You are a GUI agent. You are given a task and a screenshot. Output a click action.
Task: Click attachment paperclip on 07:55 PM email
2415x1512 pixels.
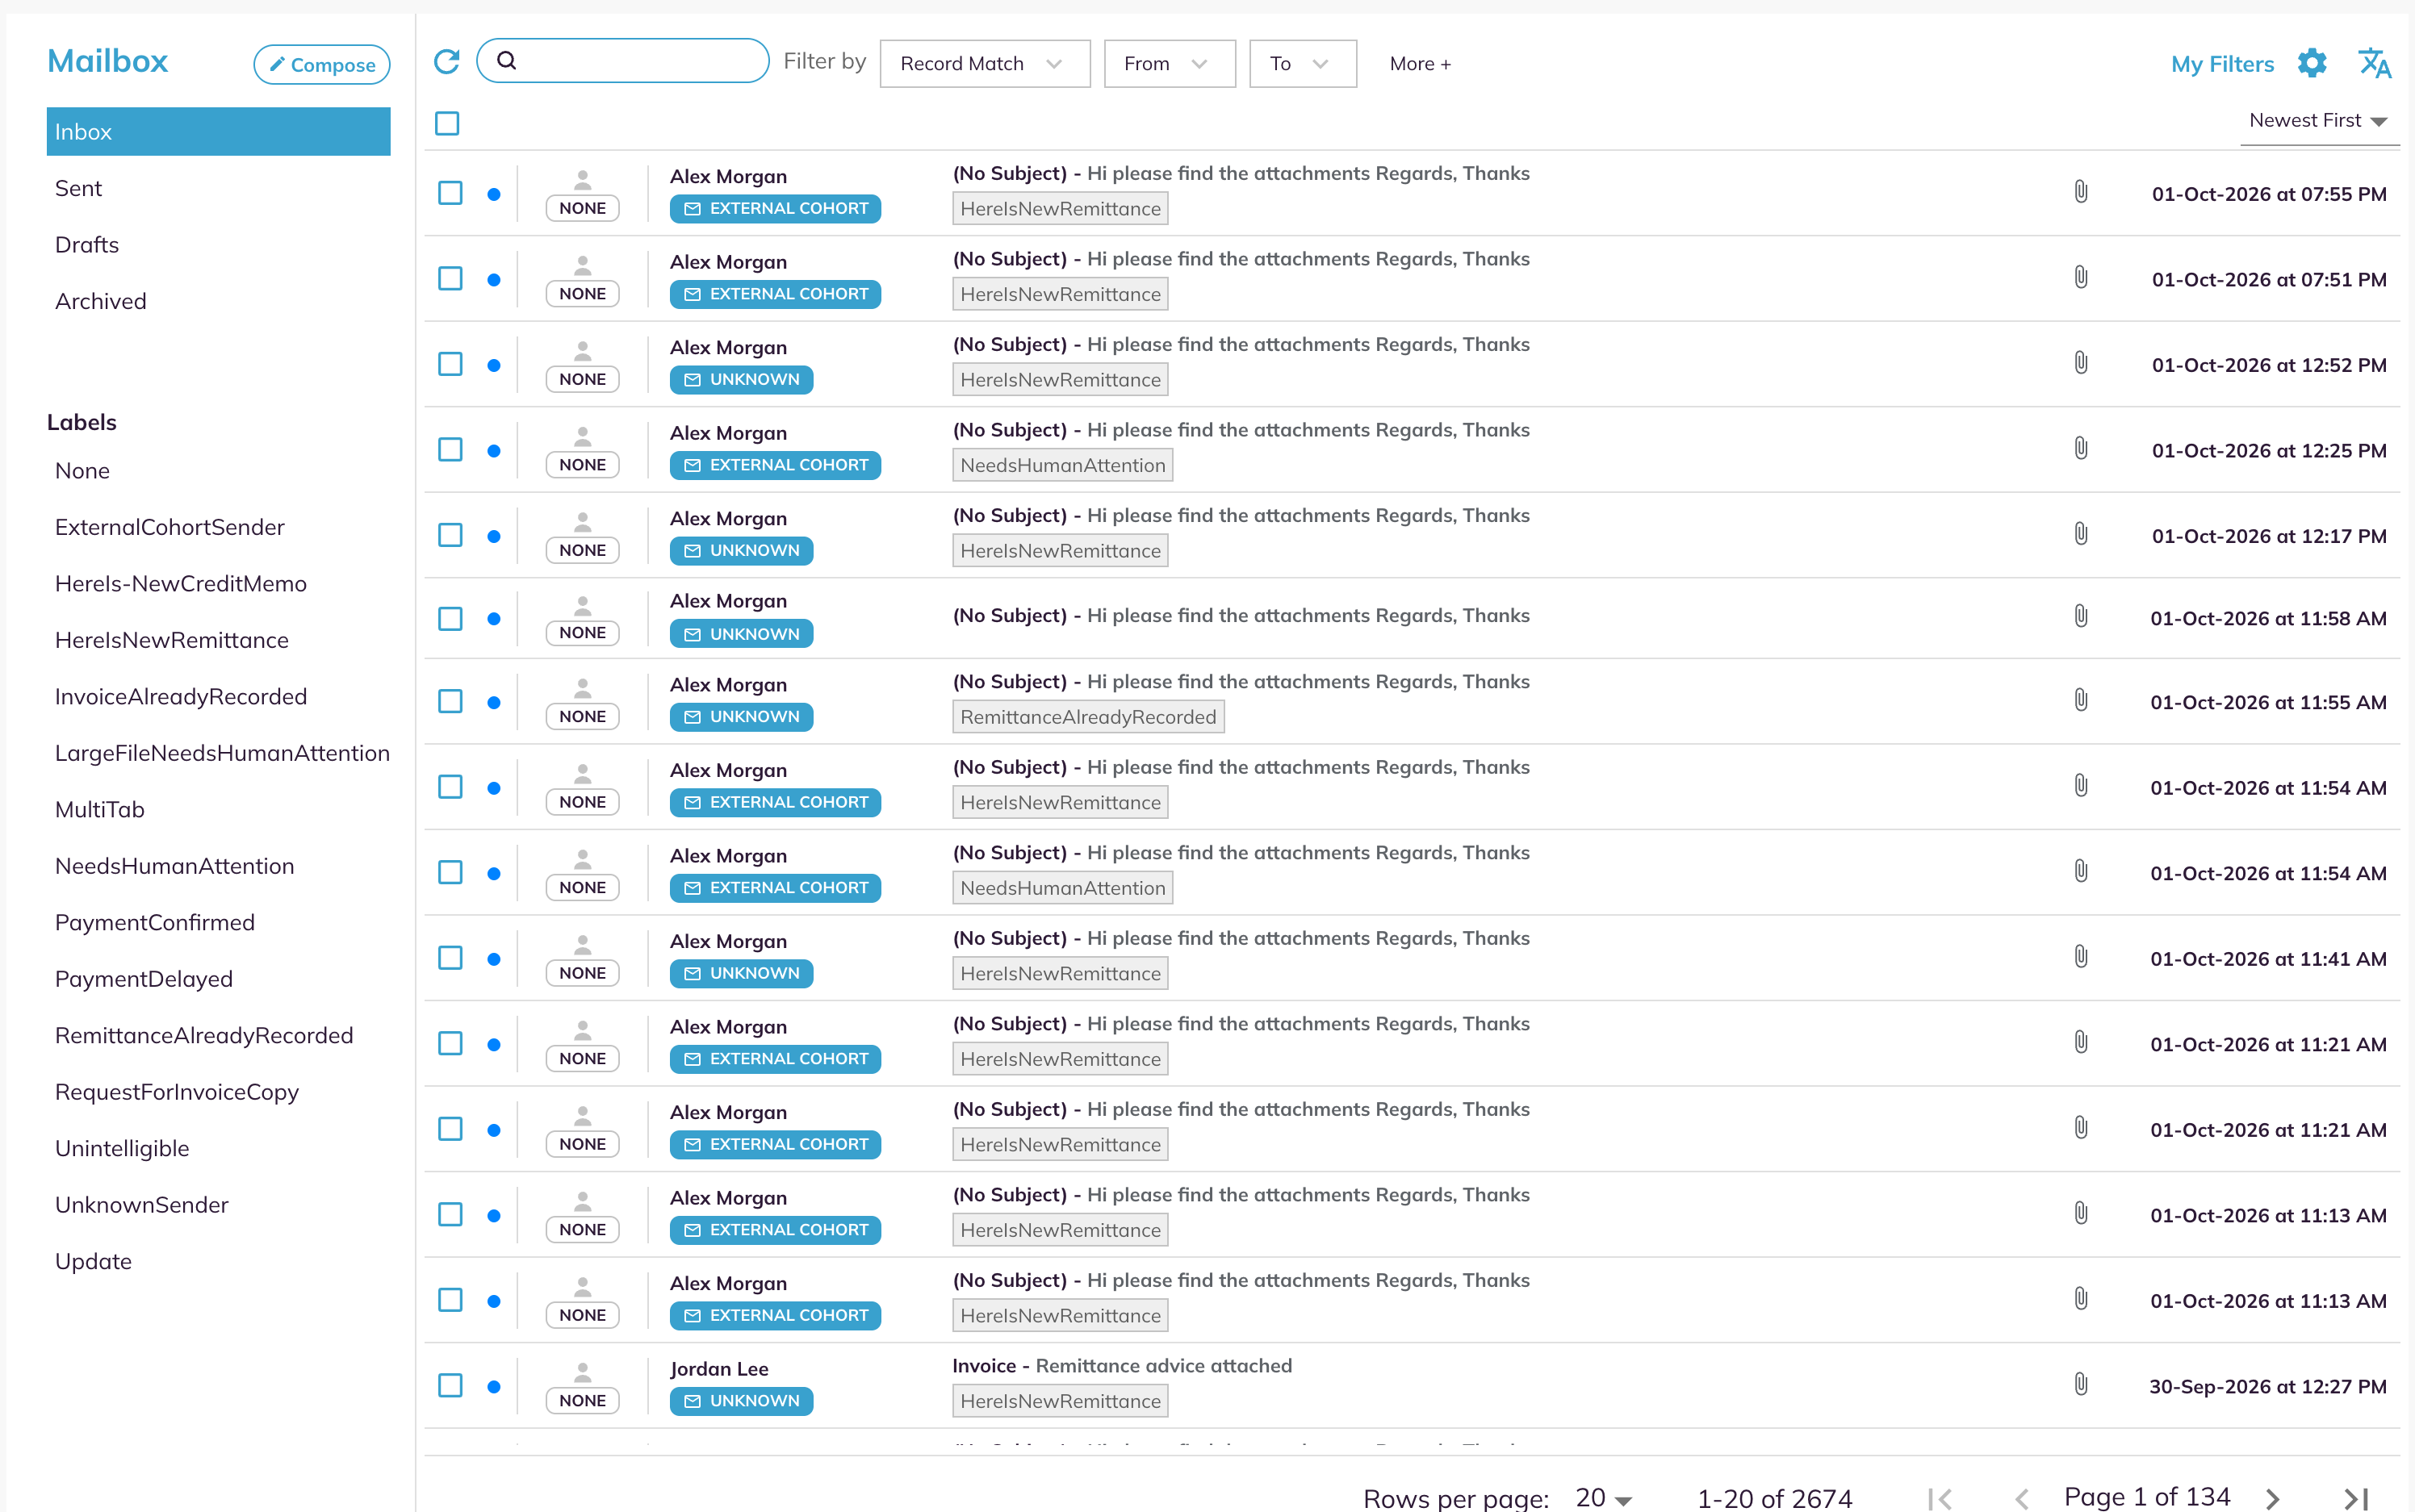(x=2081, y=191)
